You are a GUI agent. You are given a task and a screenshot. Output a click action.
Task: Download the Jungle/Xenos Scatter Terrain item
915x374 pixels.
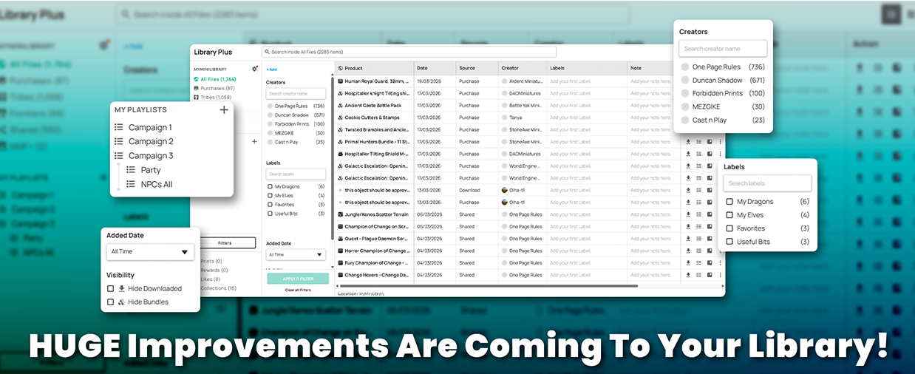688,214
